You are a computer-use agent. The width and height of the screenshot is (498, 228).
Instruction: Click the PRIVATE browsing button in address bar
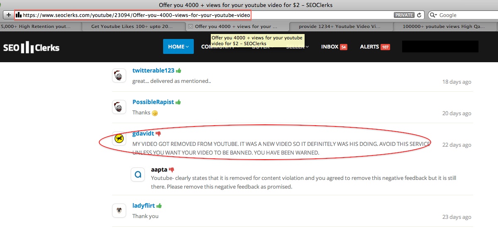pyautogui.click(x=404, y=15)
